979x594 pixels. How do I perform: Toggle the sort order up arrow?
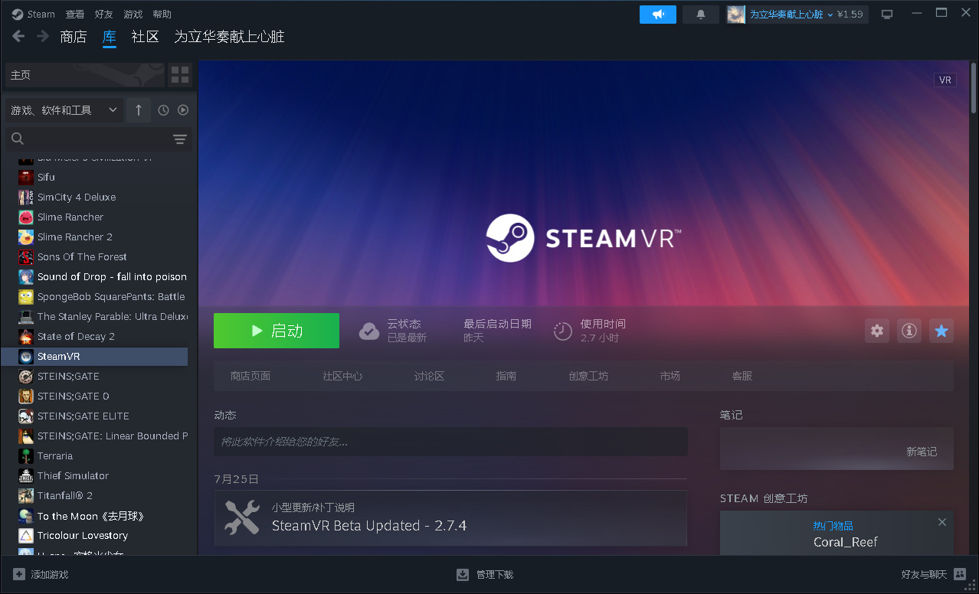coord(139,110)
